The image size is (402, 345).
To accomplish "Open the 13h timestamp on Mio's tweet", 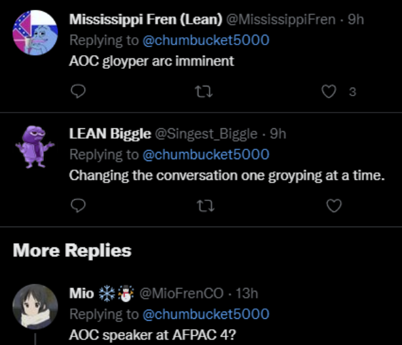I will pos(247,293).
